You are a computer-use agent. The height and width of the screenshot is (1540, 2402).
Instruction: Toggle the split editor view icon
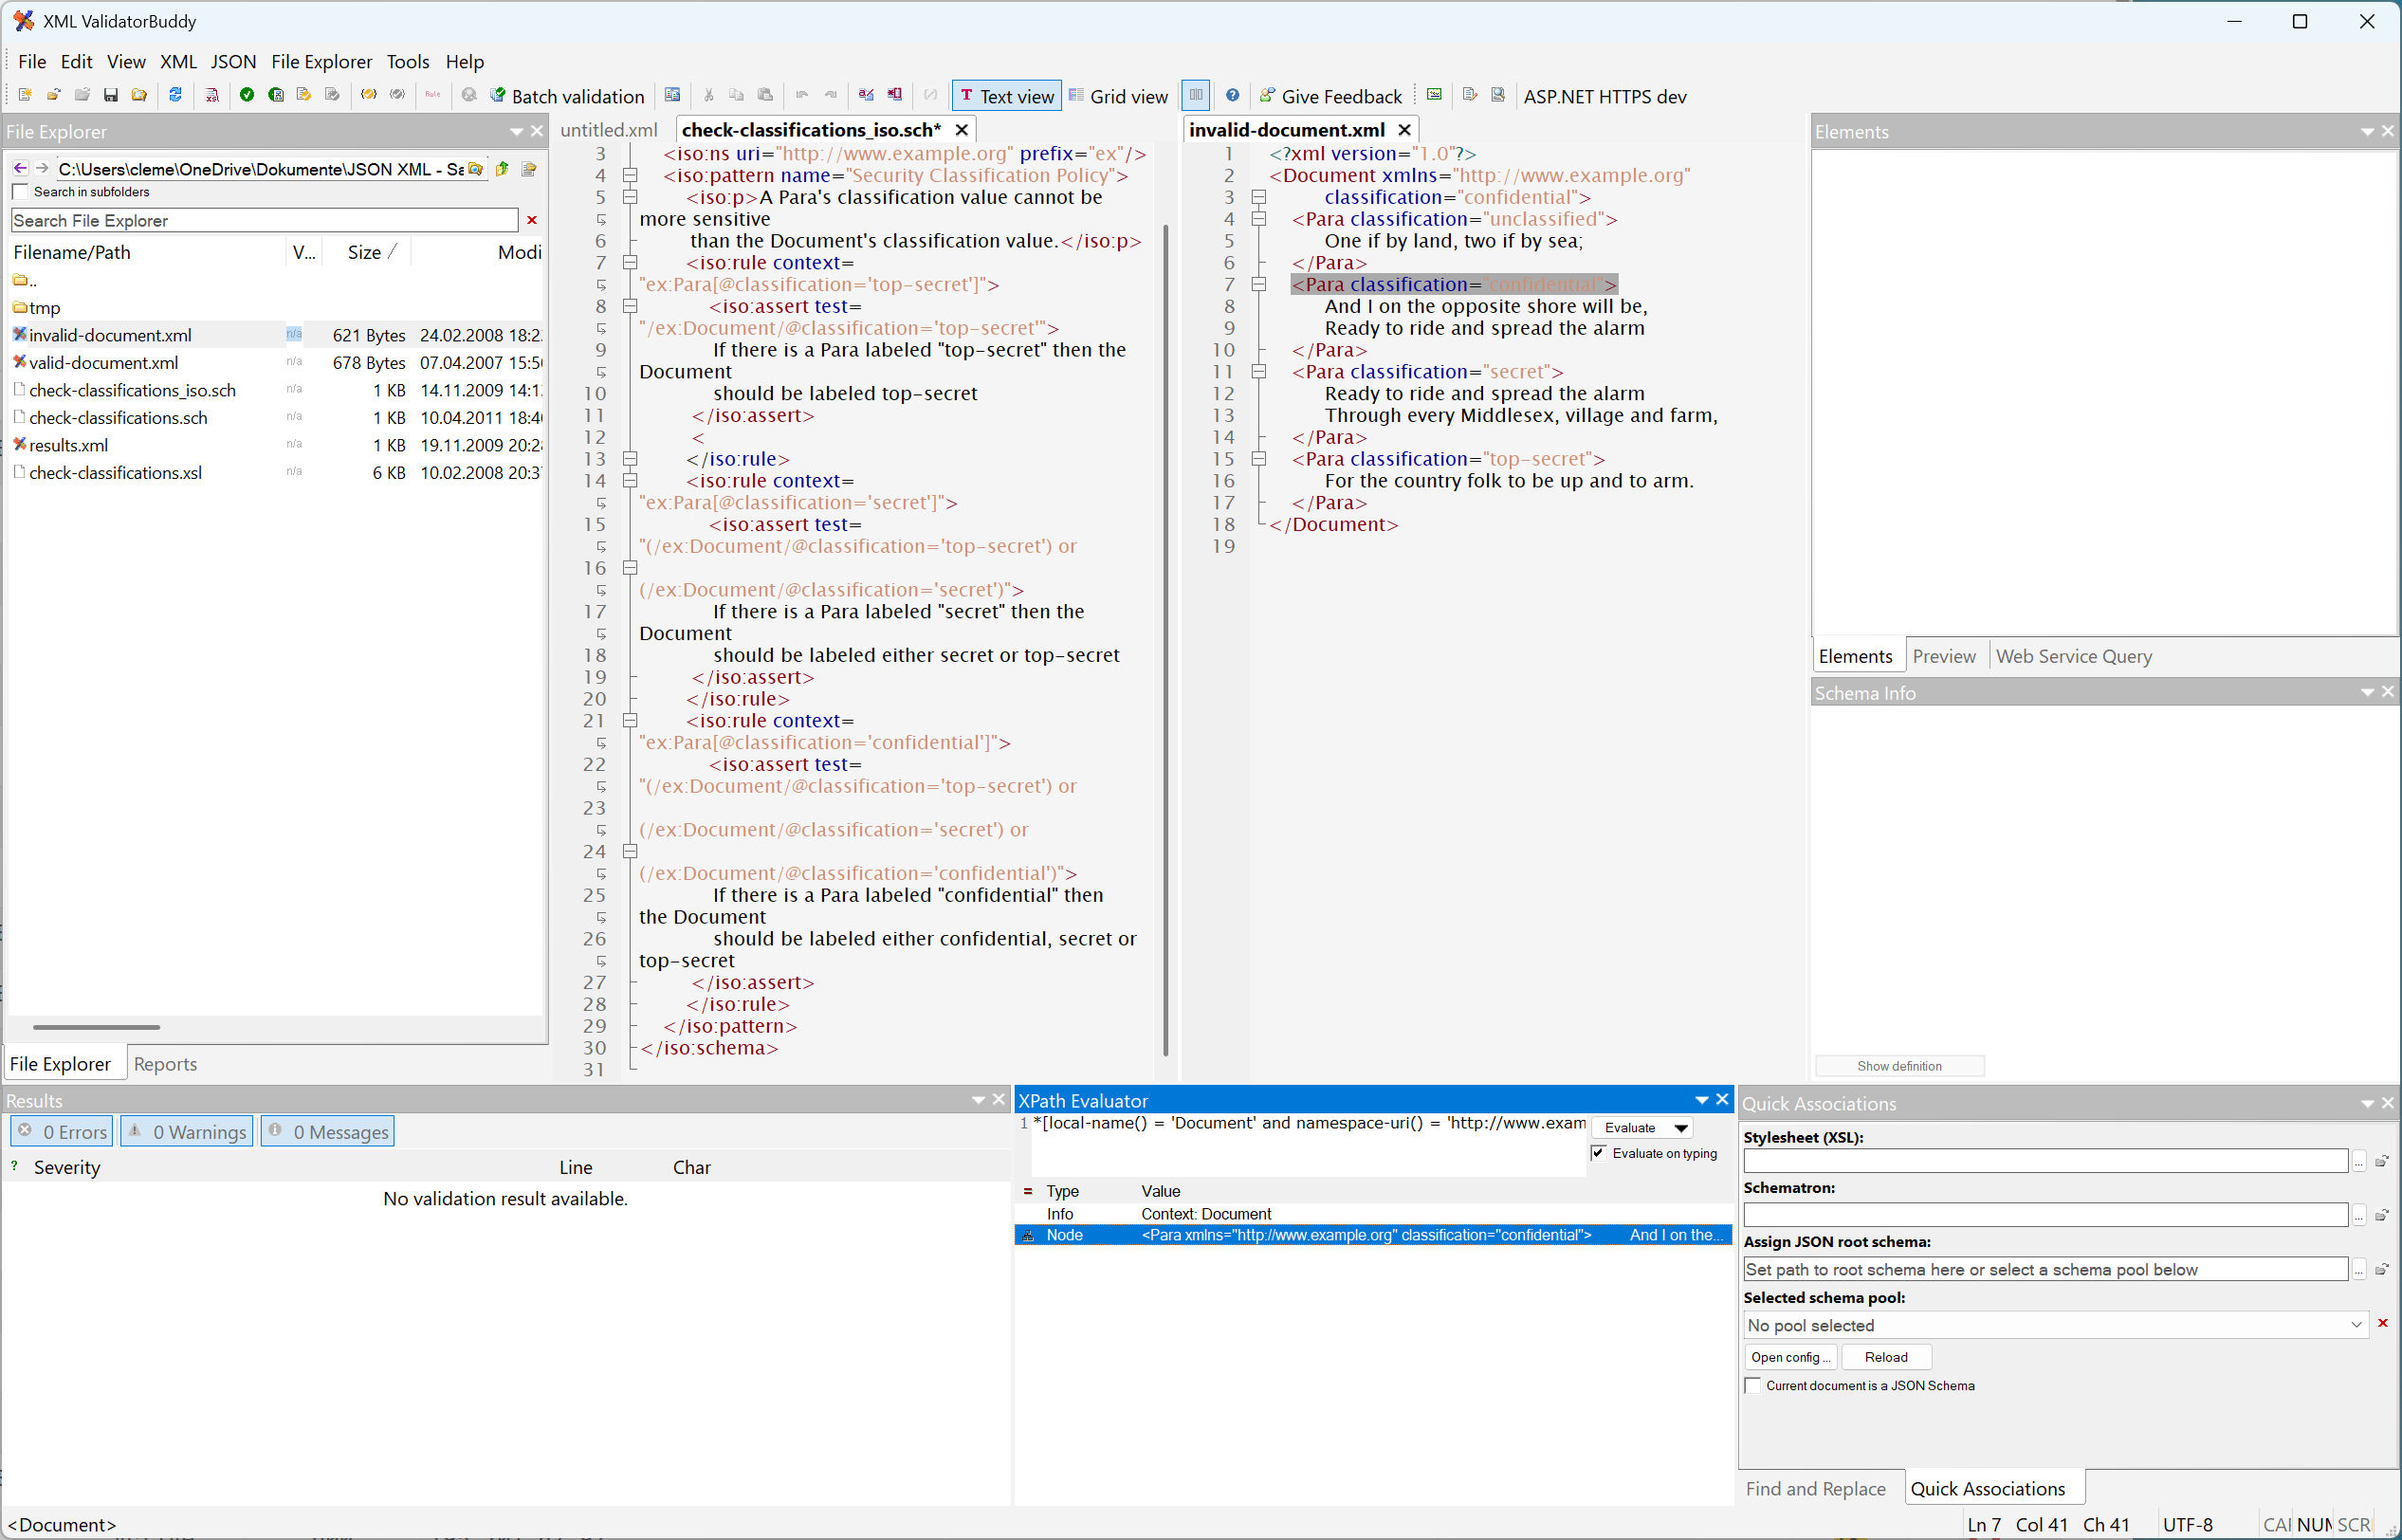pyautogui.click(x=1196, y=95)
